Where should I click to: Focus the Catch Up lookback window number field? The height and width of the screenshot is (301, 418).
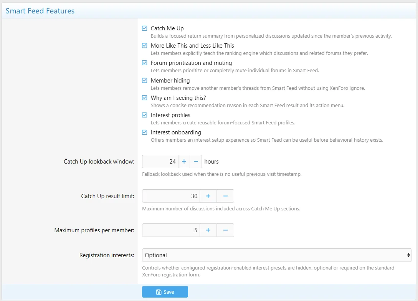click(x=160, y=162)
